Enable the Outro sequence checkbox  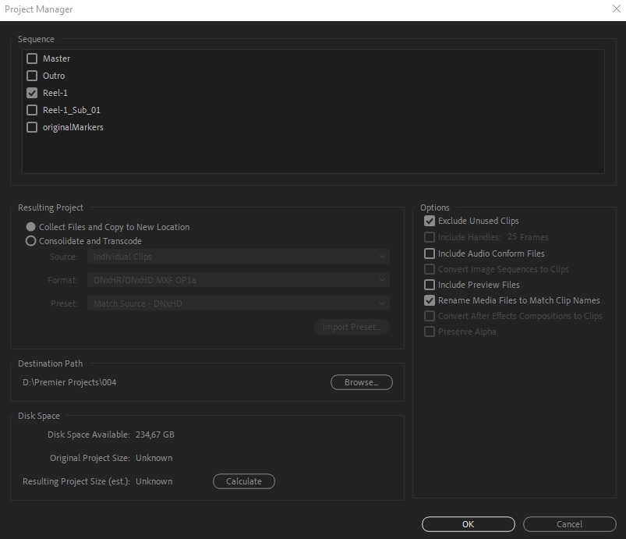click(x=32, y=76)
